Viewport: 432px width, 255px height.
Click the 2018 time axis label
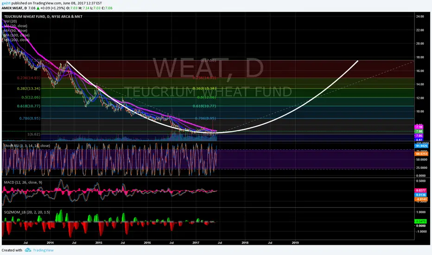245,243
